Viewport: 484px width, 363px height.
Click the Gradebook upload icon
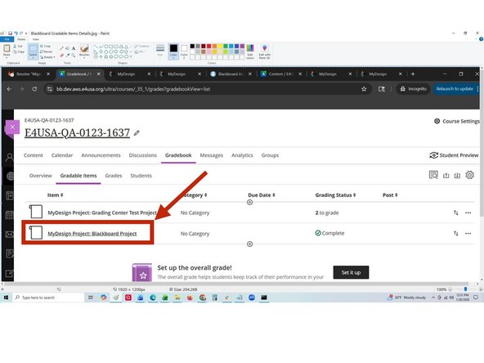(446, 175)
